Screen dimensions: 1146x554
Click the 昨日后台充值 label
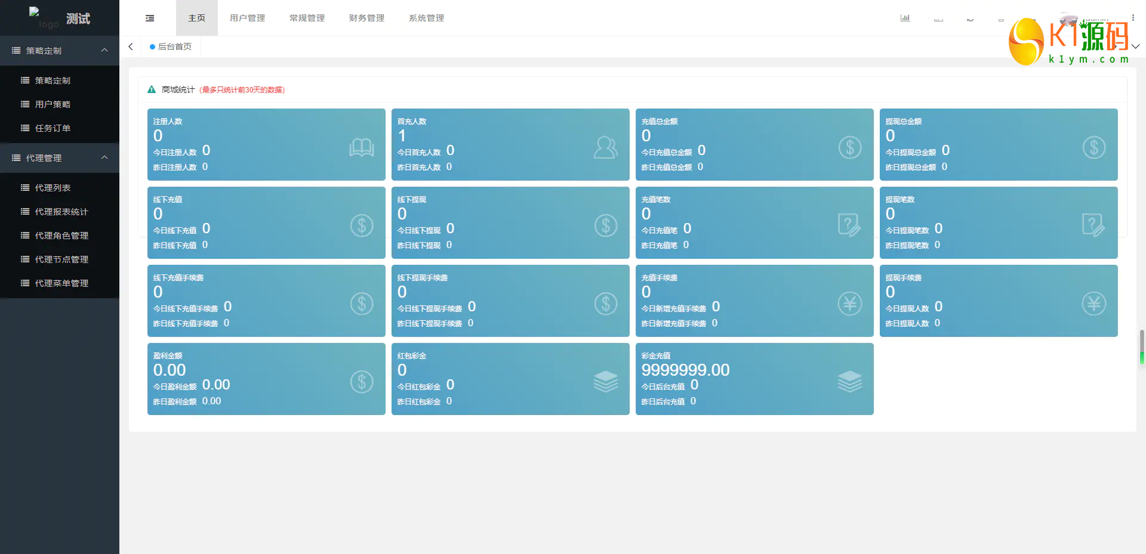663,401
